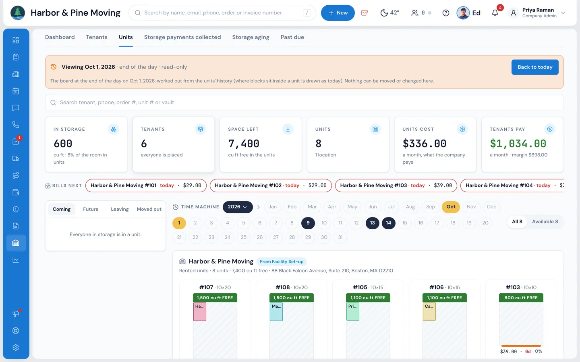Viewport: 580px width, 362px height.
Task: Click the Ed user avatar
Action: pyautogui.click(x=463, y=13)
